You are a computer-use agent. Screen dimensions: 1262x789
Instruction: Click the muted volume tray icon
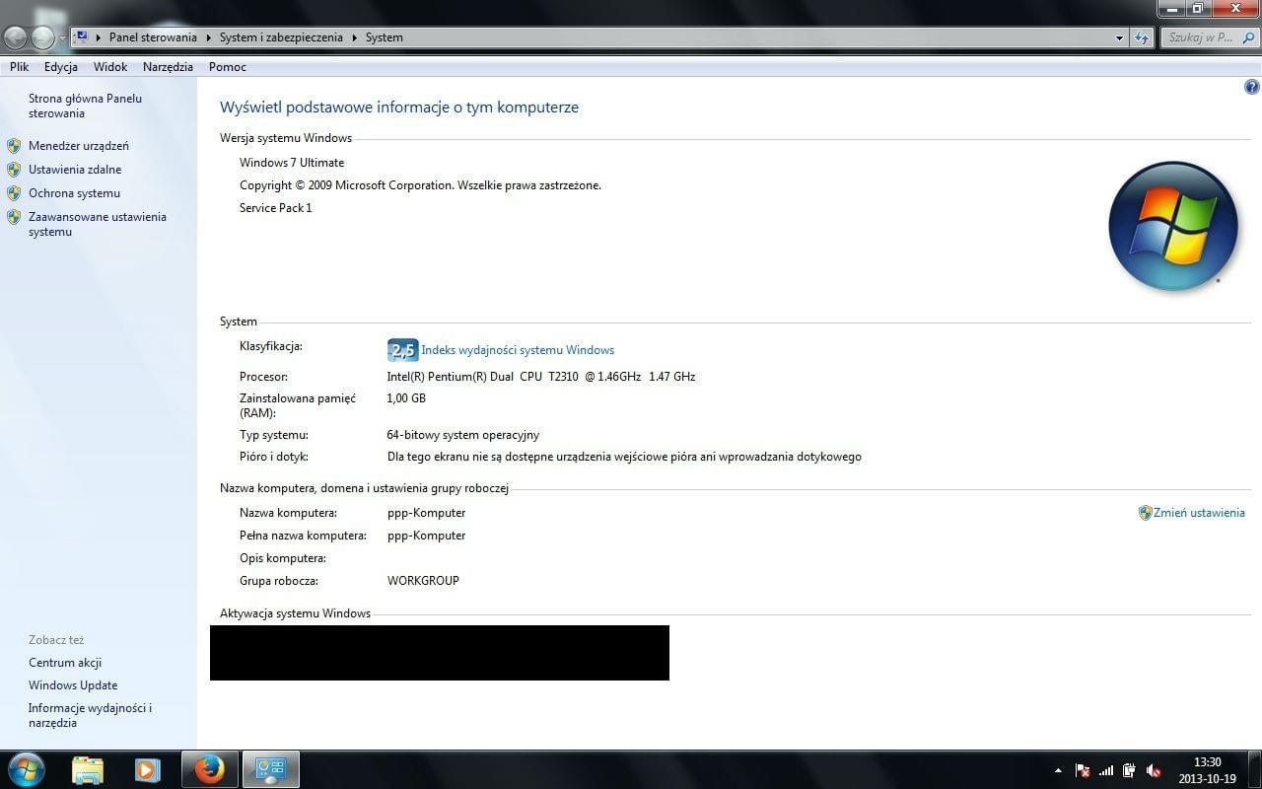click(x=1153, y=770)
